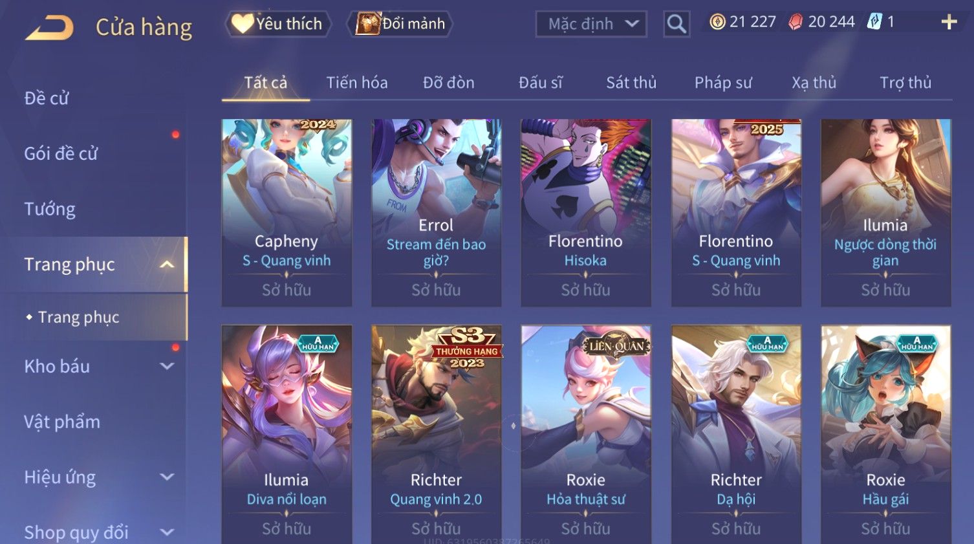Open Gói đề cử in sidebar
Image resolution: width=974 pixels, height=544 pixels.
61,154
